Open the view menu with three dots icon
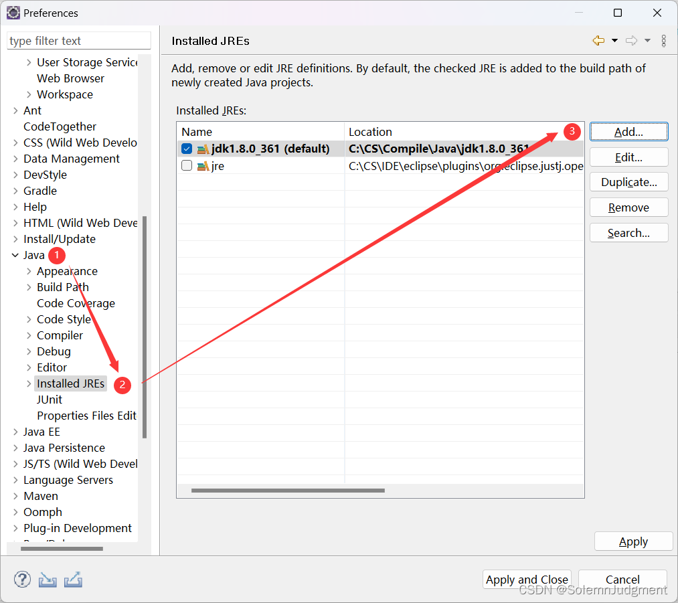678x603 pixels. click(663, 40)
